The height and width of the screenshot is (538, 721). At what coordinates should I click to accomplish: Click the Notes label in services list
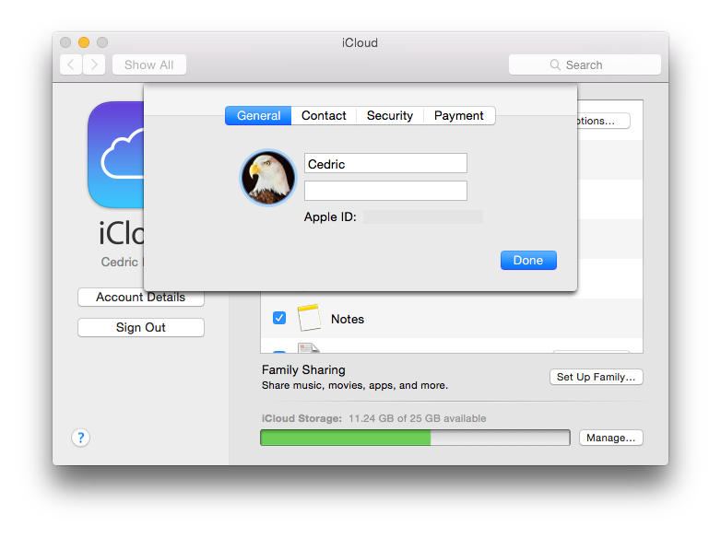pos(348,319)
